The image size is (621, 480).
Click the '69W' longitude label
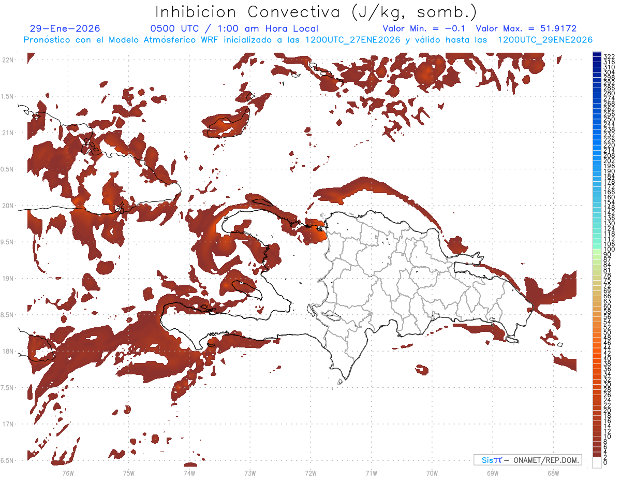[x=492, y=473]
